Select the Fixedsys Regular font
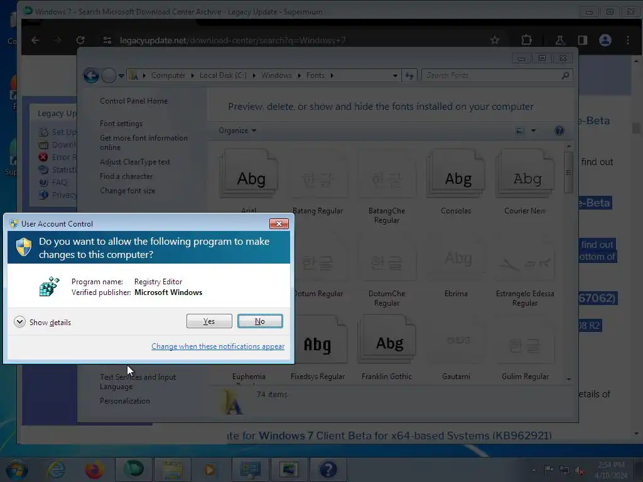643x482 pixels. point(318,348)
